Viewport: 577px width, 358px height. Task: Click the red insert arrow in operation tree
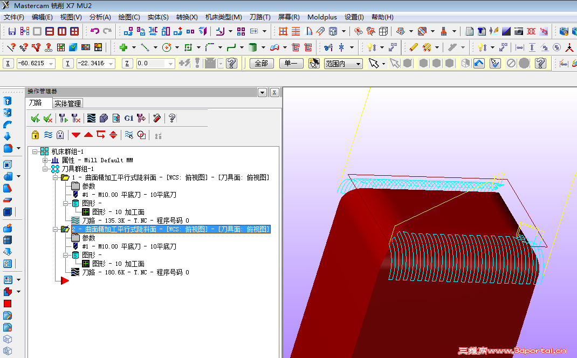click(65, 281)
